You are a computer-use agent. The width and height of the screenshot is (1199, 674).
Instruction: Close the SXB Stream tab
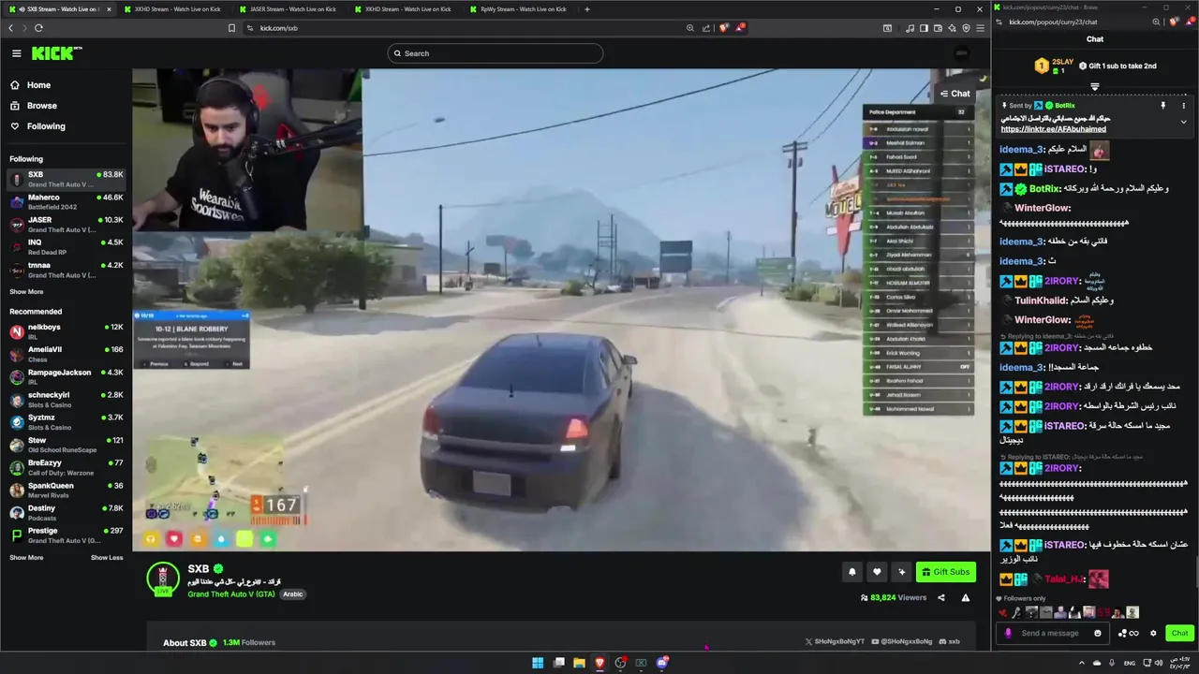point(109,8)
